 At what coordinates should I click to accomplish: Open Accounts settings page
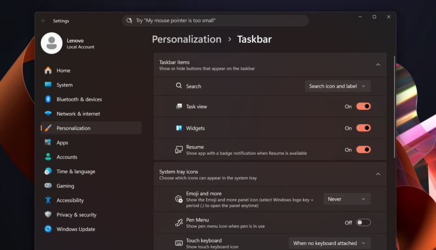[91, 156]
